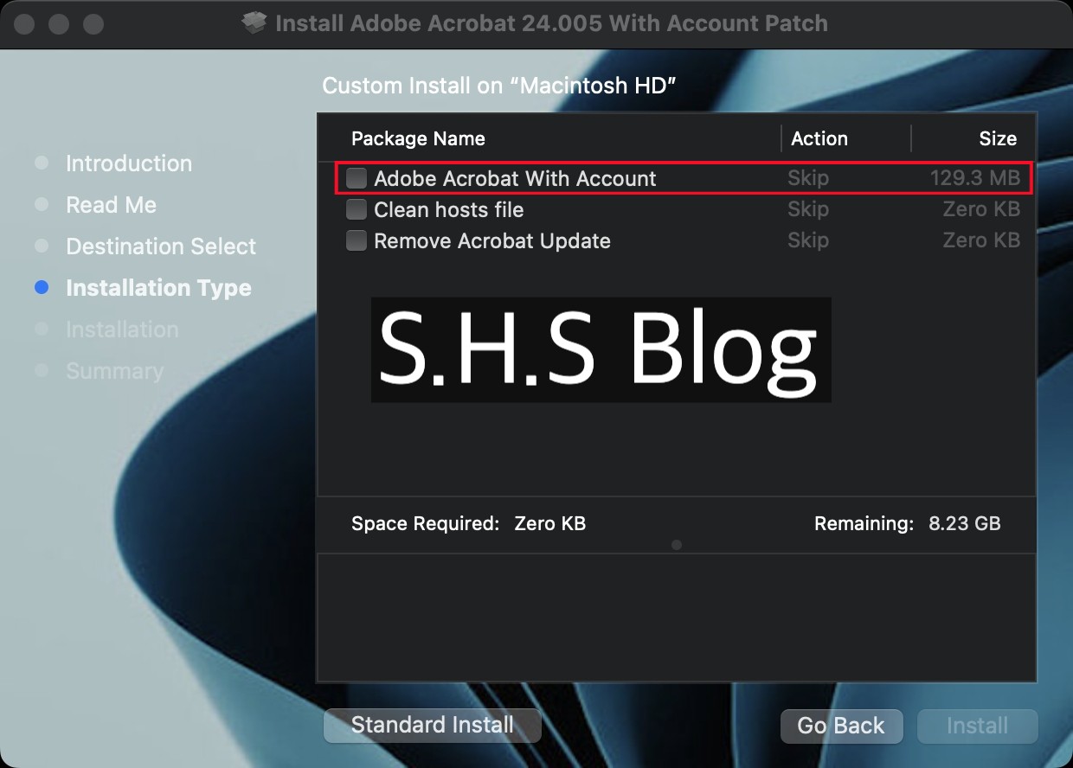The width and height of the screenshot is (1073, 768).
Task: Tick the Remove Acrobat Update checkbox
Action: [x=356, y=240]
